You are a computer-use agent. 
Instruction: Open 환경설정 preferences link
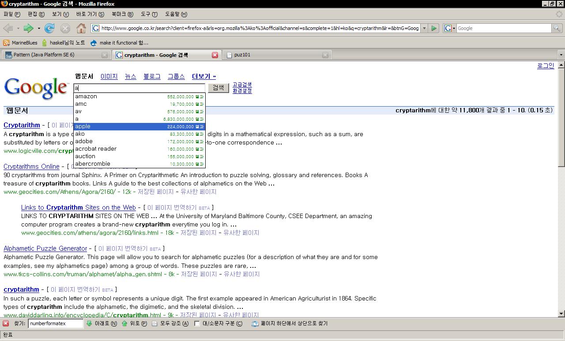pos(242,91)
